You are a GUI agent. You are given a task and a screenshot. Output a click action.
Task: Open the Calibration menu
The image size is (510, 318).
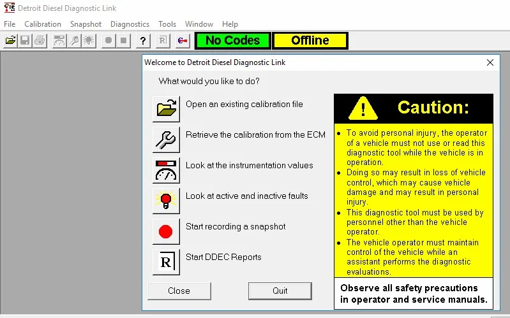pyautogui.click(x=43, y=24)
